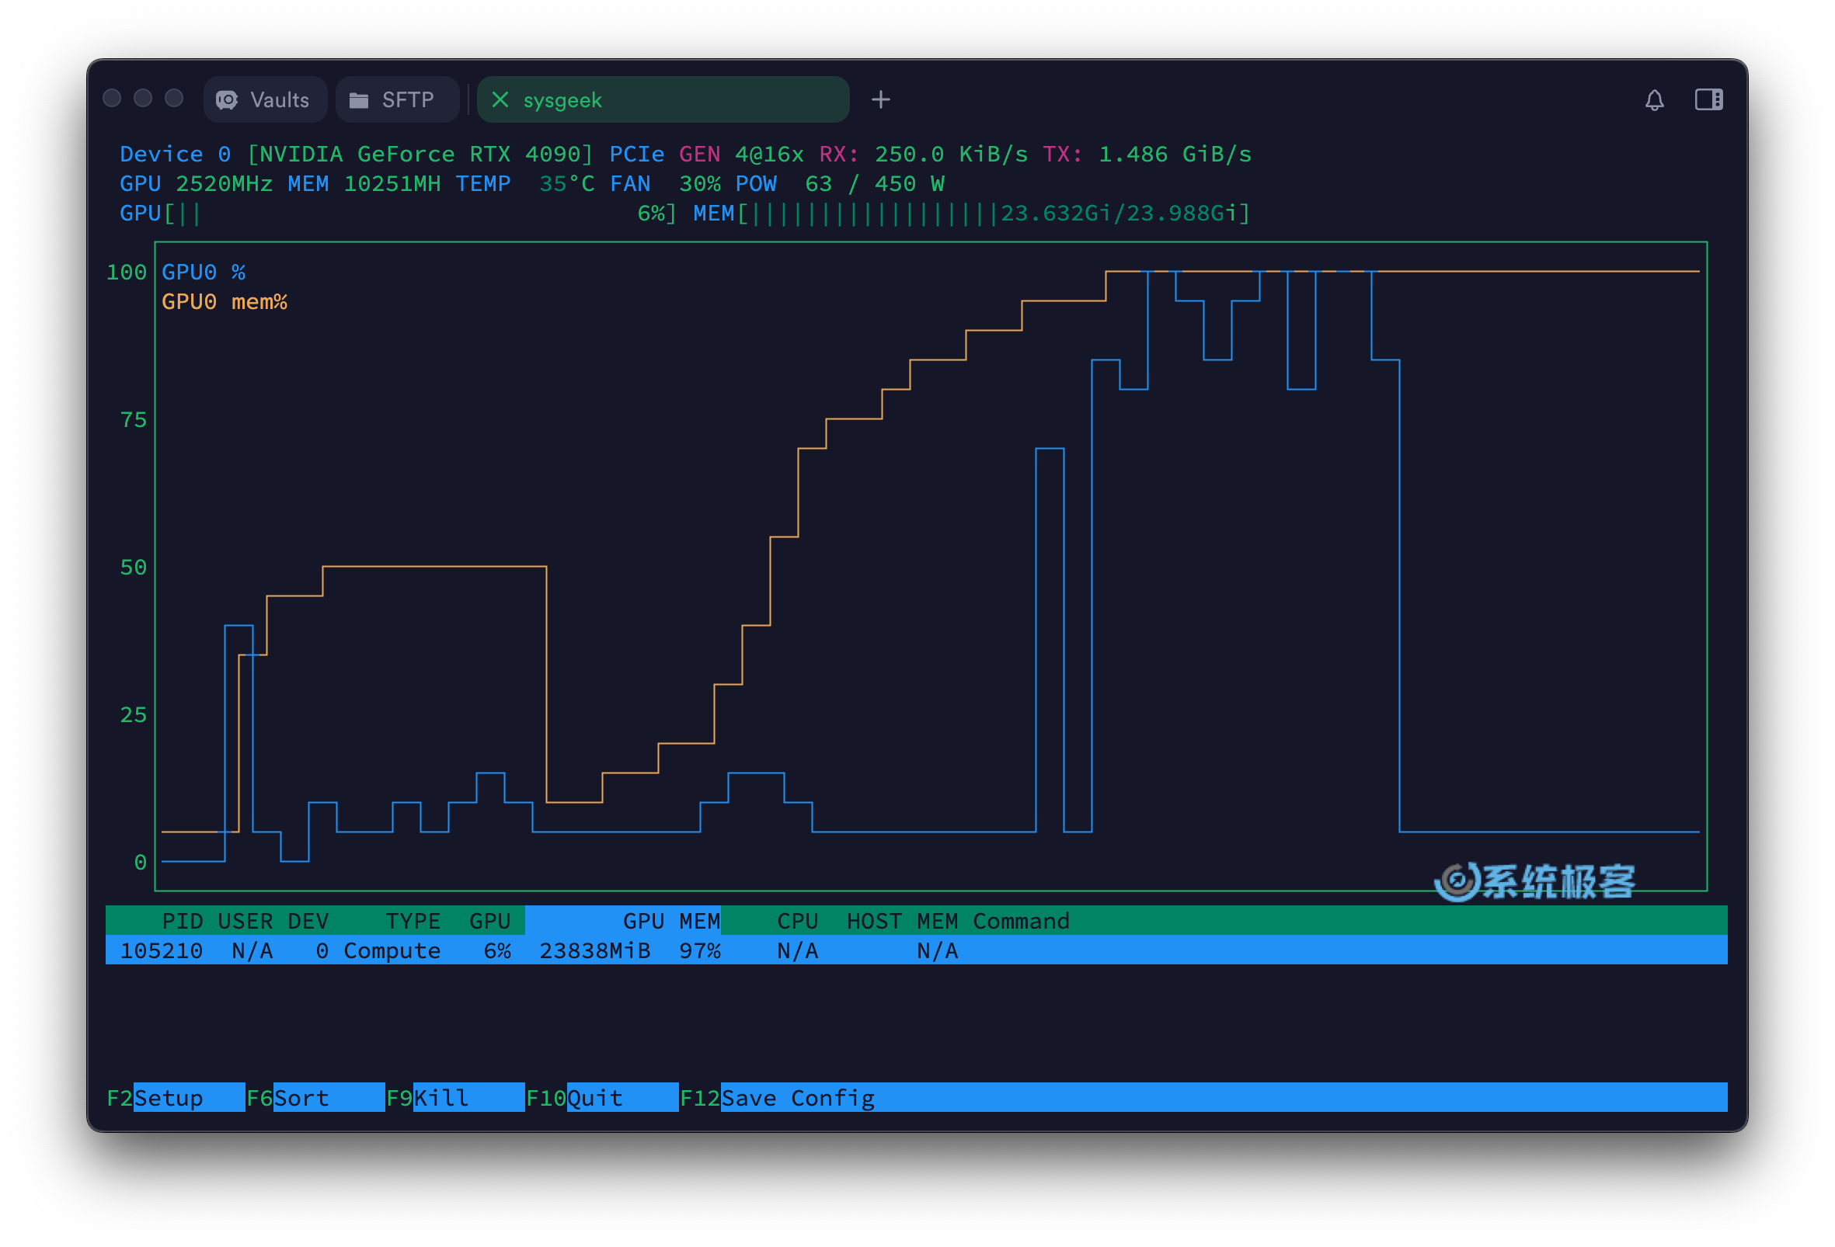Click the 75 y-axis label
The image size is (1835, 1247).
click(x=134, y=420)
